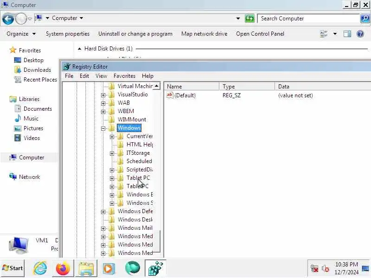Open the Organize menu

tap(21, 34)
